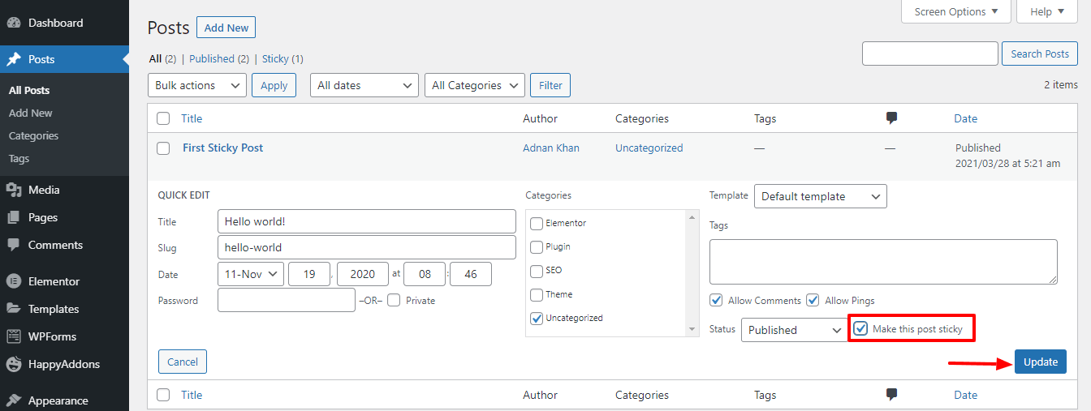Click the HappyAddons smiley icon

14,364
